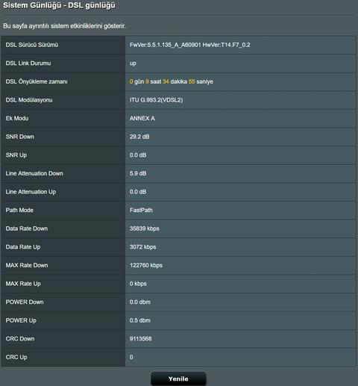Click the 'DSL Modülasyonu' label
This screenshot has height=386, width=358.
(29, 100)
